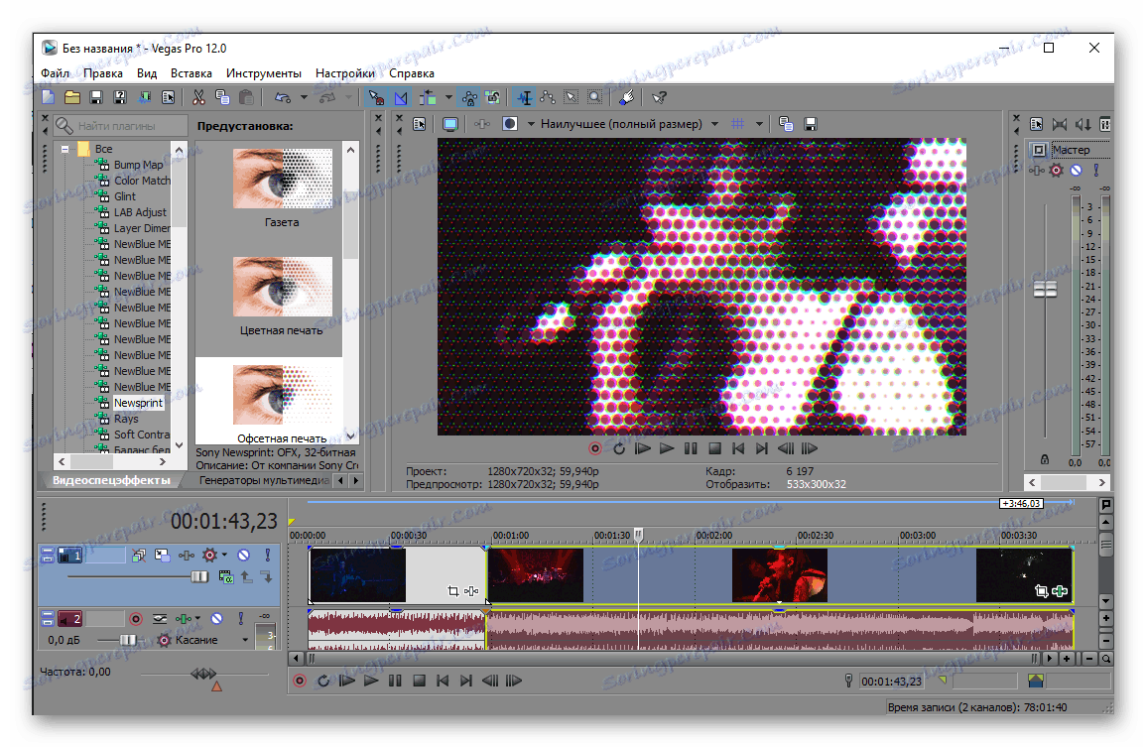Image resolution: width=1146 pixels, height=747 pixels.
Task: Click the Pause button under the video preview
Action: 691,448
